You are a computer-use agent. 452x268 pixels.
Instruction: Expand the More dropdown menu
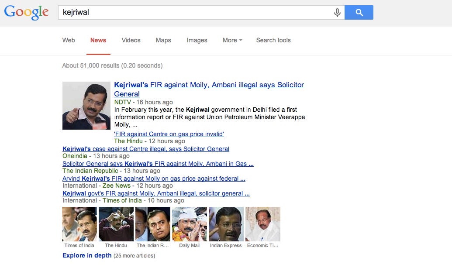tap(232, 40)
